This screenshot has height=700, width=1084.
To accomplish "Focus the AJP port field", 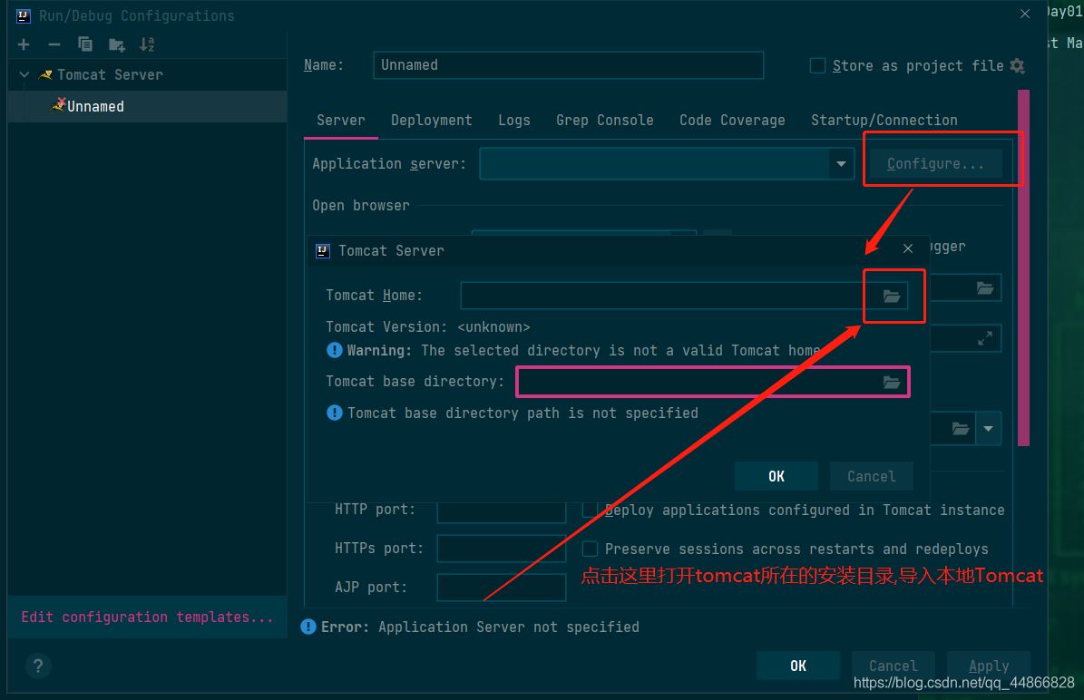I will pos(502,588).
